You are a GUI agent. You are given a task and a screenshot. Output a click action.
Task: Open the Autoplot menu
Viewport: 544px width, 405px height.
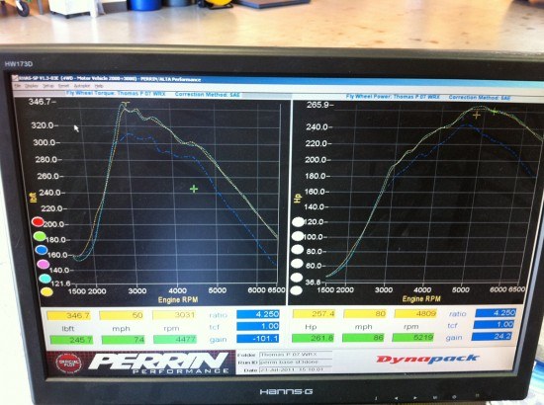(x=82, y=86)
